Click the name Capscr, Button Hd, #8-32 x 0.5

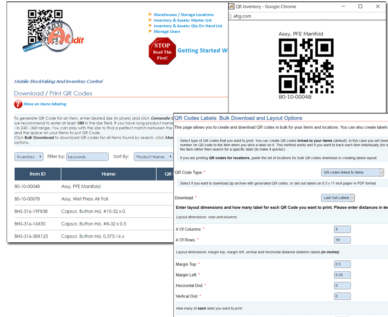point(94,224)
